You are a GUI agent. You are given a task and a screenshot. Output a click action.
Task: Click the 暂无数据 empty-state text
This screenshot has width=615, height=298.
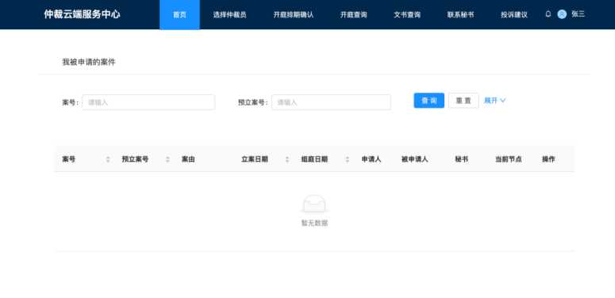tap(314, 223)
